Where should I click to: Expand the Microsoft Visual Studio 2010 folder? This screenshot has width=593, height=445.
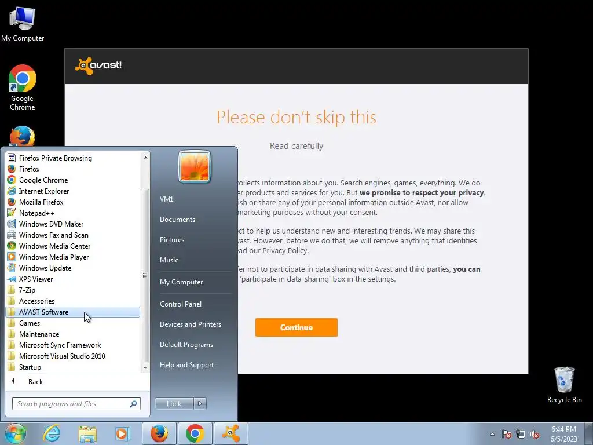pyautogui.click(x=73, y=356)
